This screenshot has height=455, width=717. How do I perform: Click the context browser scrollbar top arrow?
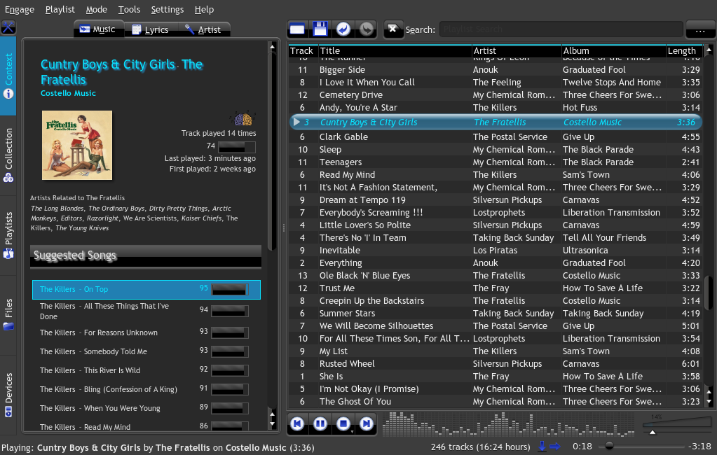pos(272,47)
